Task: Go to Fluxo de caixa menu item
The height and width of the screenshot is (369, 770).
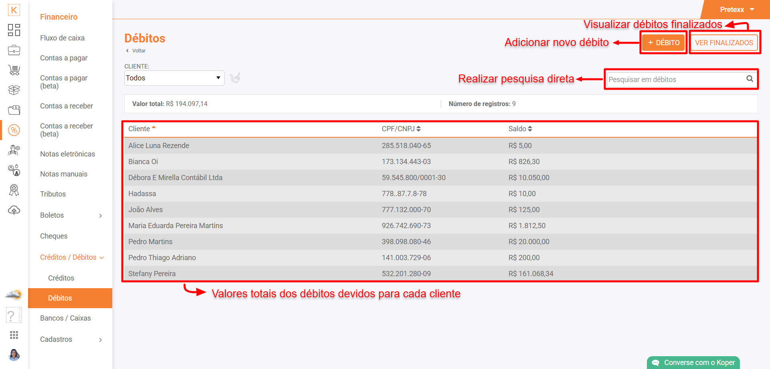Action: [62, 38]
